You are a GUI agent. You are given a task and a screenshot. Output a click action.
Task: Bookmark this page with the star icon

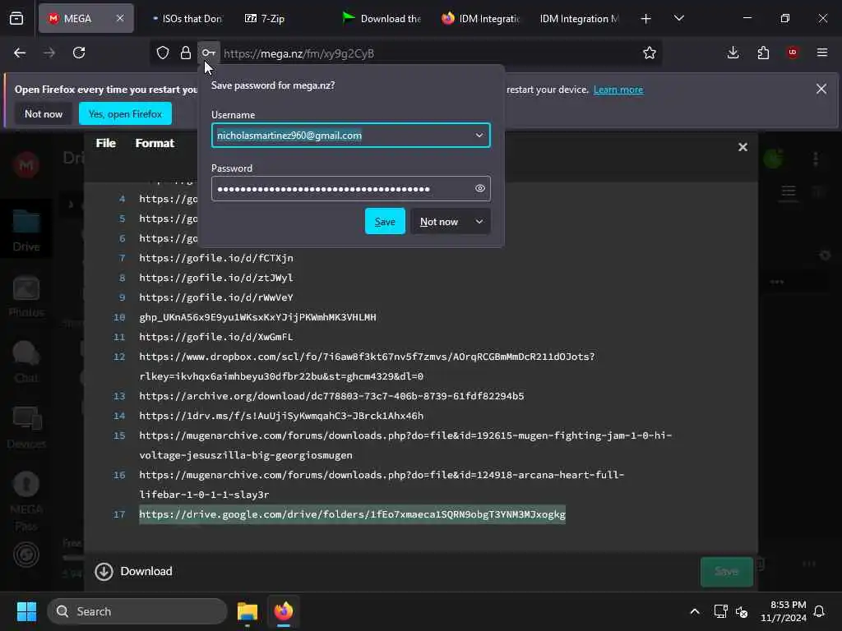650,53
